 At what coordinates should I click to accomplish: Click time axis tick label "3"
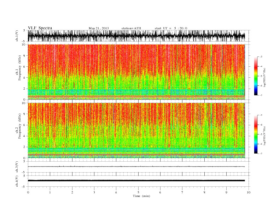point(94,192)
